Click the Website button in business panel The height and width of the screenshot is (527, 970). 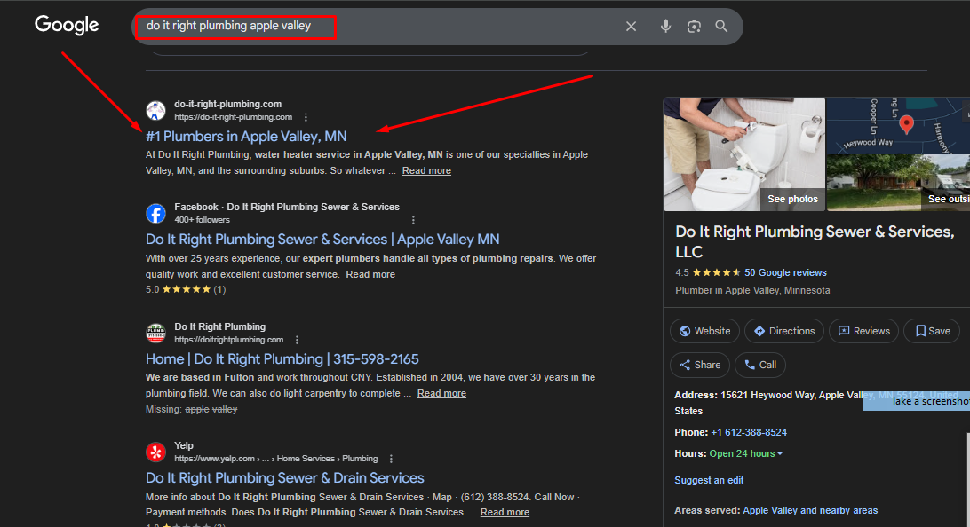coord(704,331)
